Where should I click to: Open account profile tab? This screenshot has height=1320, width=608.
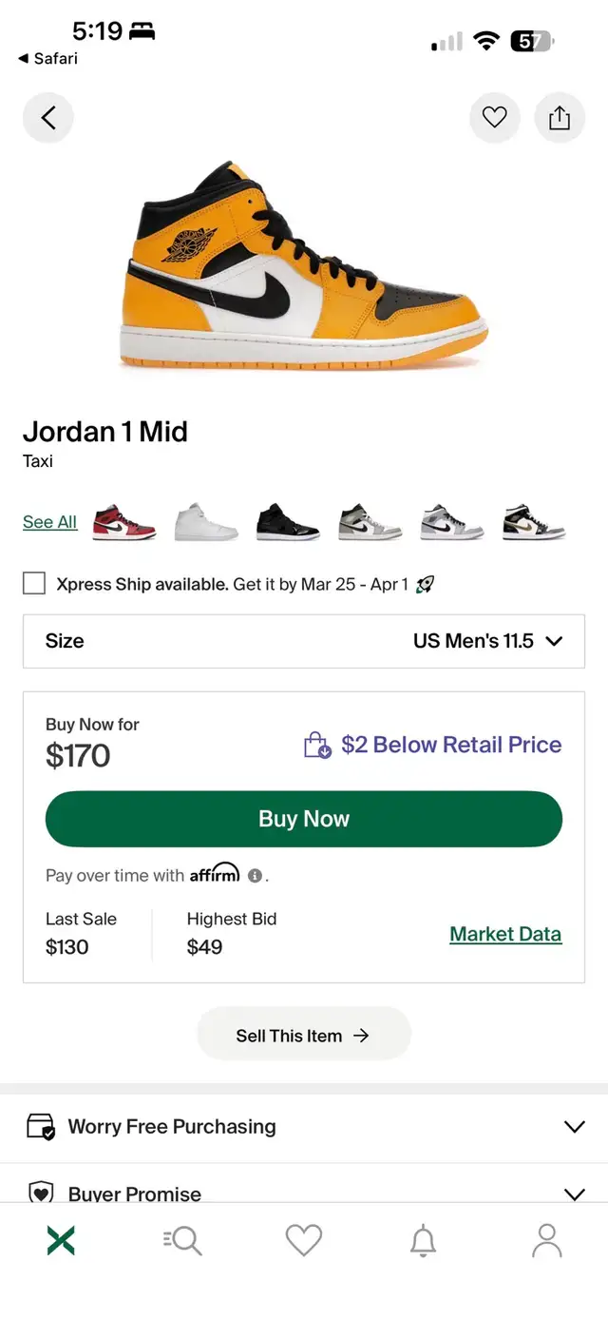point(546,1241)
